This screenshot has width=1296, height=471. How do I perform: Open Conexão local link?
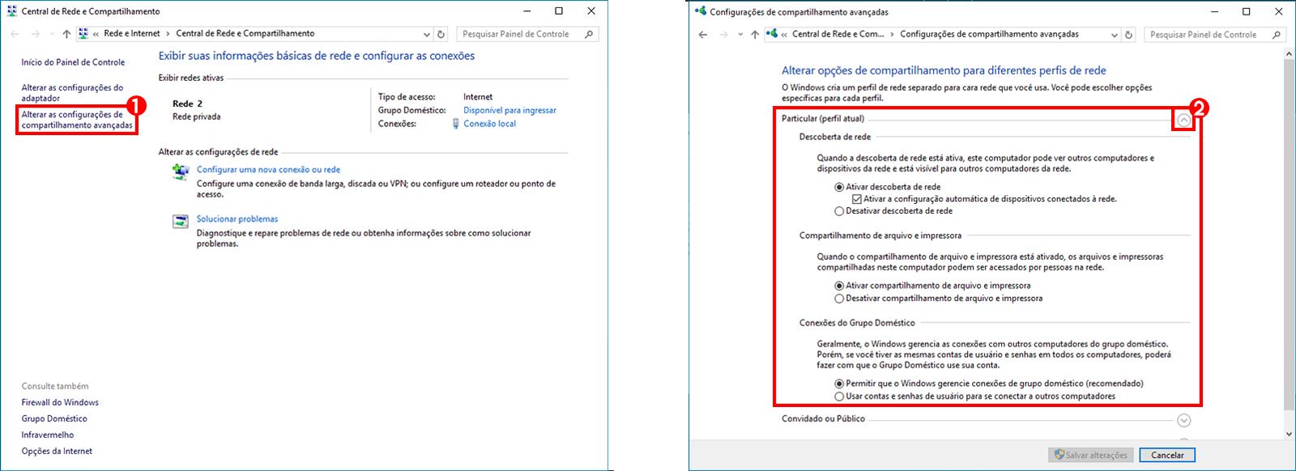pyautogui.click(x=489, y=124)
